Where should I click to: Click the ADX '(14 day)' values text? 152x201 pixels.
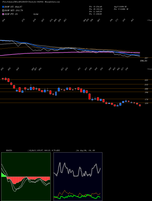[85, 150]
